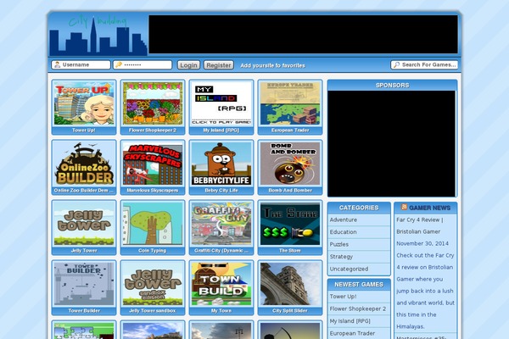Viewport: 509px width, 339px height.
Task: Click the Tower Up! title caption
Action: (84, 130)
